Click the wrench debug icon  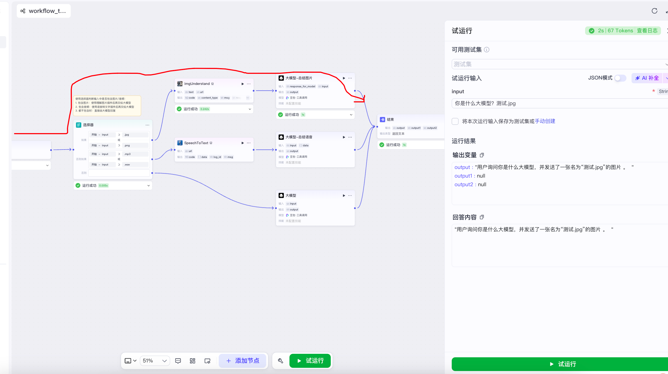(281, 361)
